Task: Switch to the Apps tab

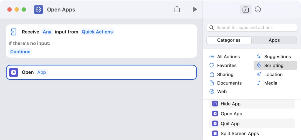Action: 274,40
